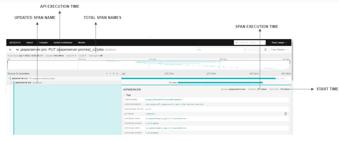Collapse the root jasperserver-pro PUT span
Viewport: 339px width, 141px height.
coord(8,78)
